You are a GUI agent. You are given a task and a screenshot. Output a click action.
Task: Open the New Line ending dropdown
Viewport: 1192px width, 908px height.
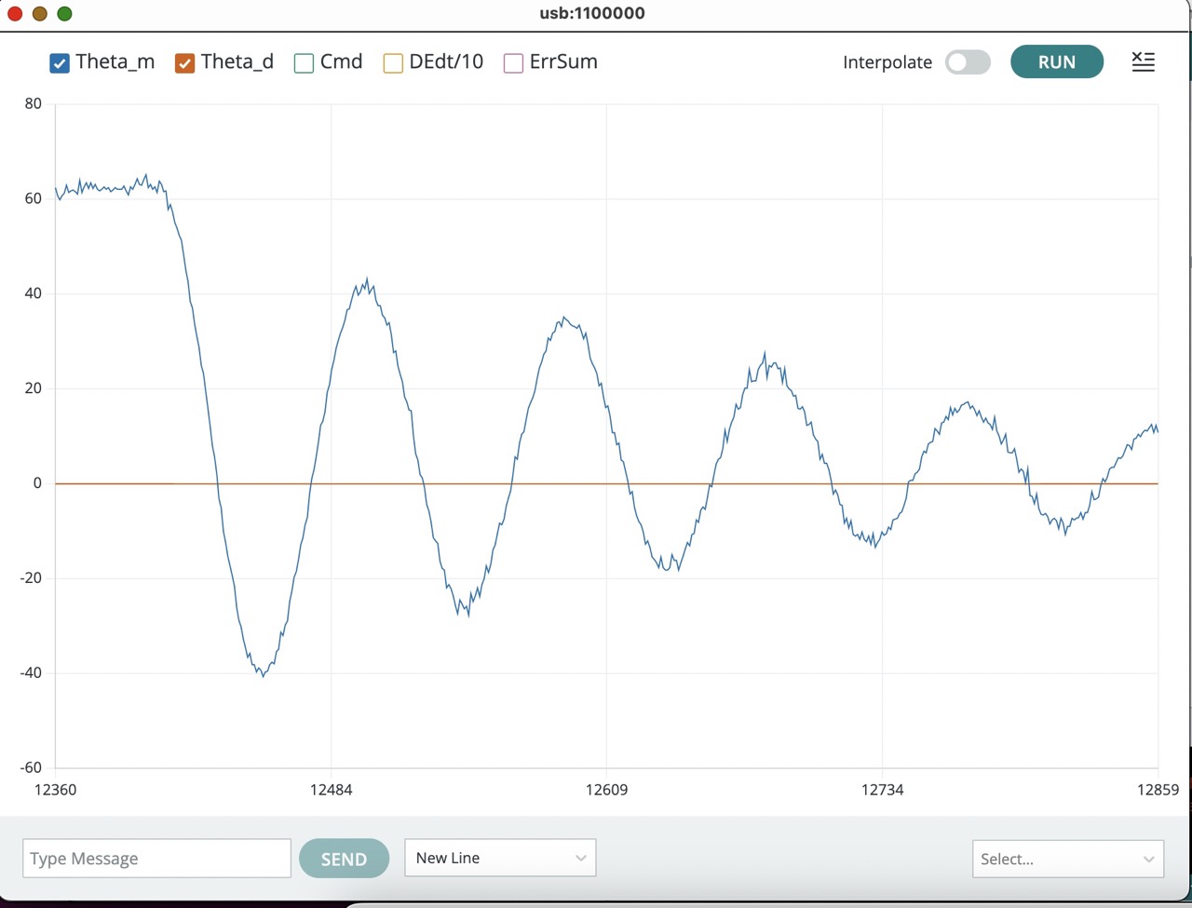pos(500,858)
